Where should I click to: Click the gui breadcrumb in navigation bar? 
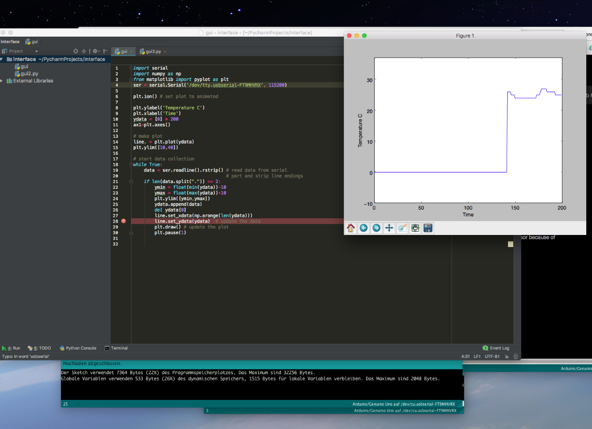point(32,41)
